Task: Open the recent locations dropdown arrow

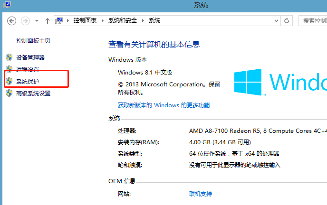Action: click(37, 21)
